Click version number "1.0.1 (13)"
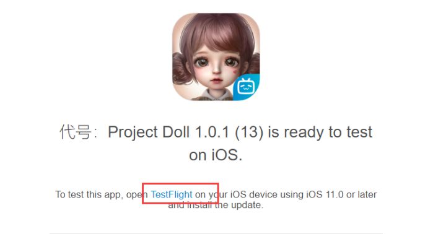This screenshot has height=234, width=446. 229,132
